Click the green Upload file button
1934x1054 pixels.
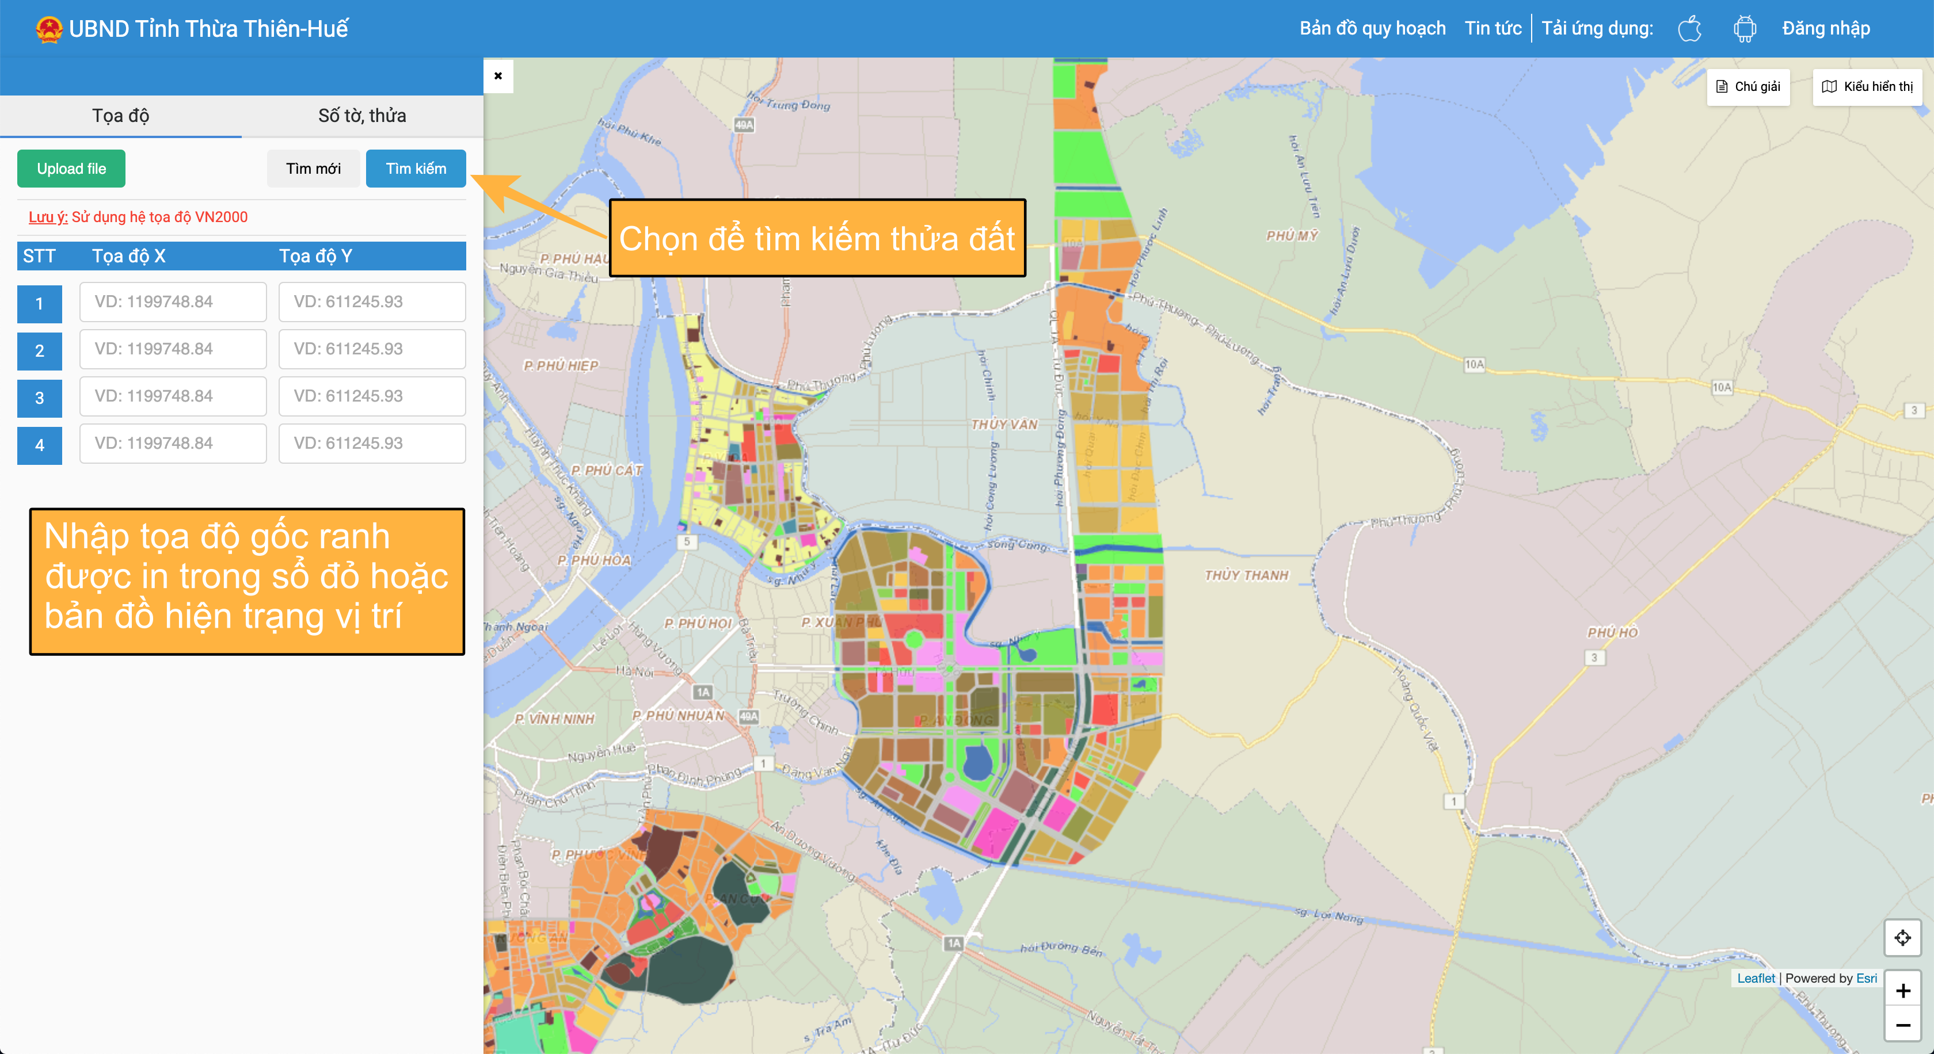(x=71, y=169)
